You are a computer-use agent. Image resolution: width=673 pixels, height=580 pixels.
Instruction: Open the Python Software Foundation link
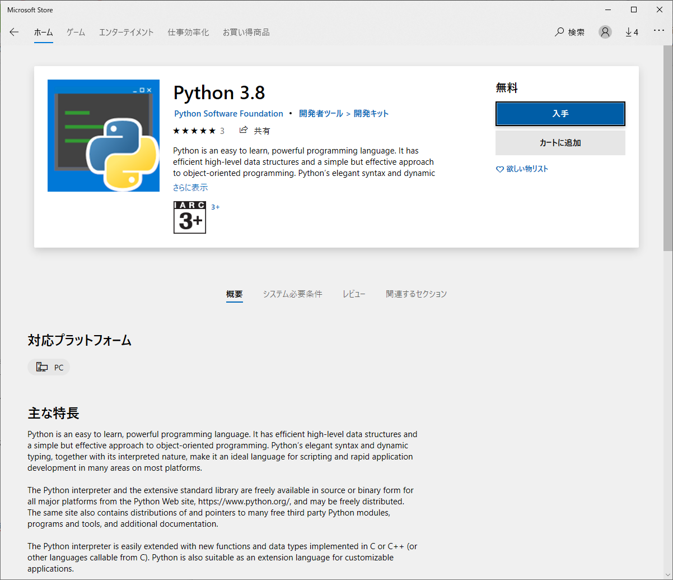point(228,113)
